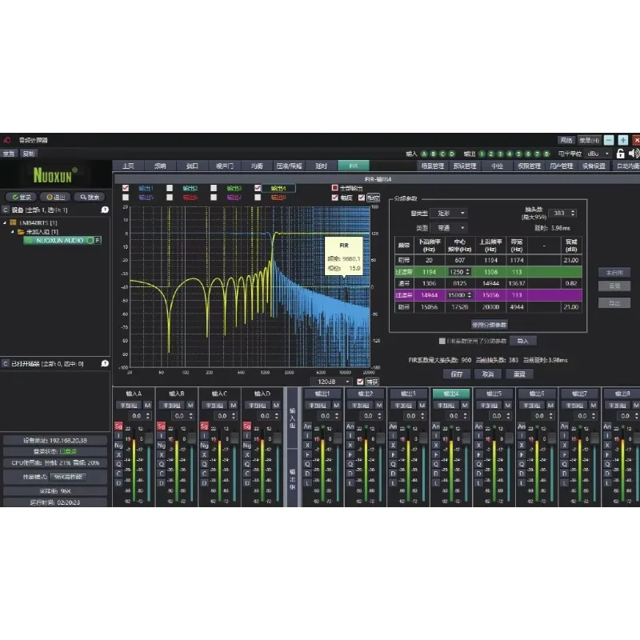Click the input indicator A in header

[424, 154]
